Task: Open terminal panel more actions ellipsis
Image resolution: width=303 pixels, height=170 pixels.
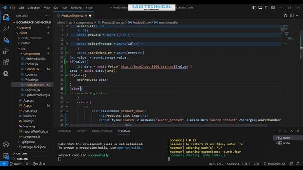Action: click(x=285, y=131)
